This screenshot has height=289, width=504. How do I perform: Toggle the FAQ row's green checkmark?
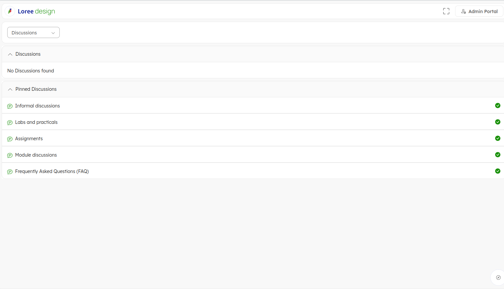pyautogui.click(x=497, y=171)
